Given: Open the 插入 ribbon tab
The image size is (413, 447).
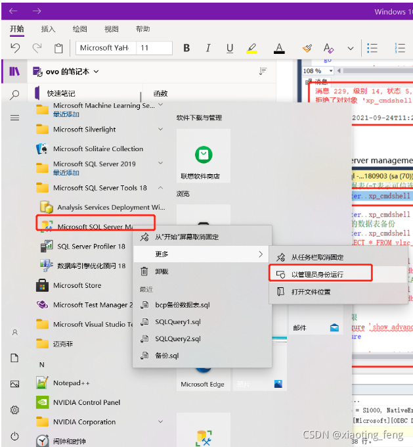Looking at the screenshot, I should pos(48,29).
